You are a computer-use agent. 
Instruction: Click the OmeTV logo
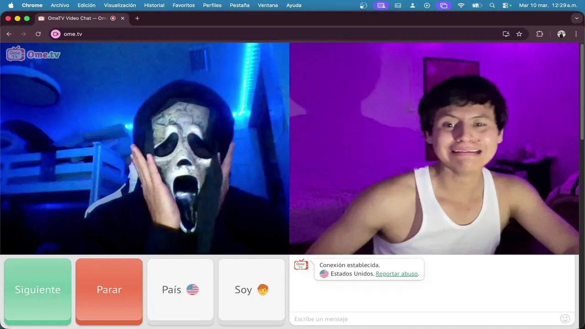coord(33,54)
